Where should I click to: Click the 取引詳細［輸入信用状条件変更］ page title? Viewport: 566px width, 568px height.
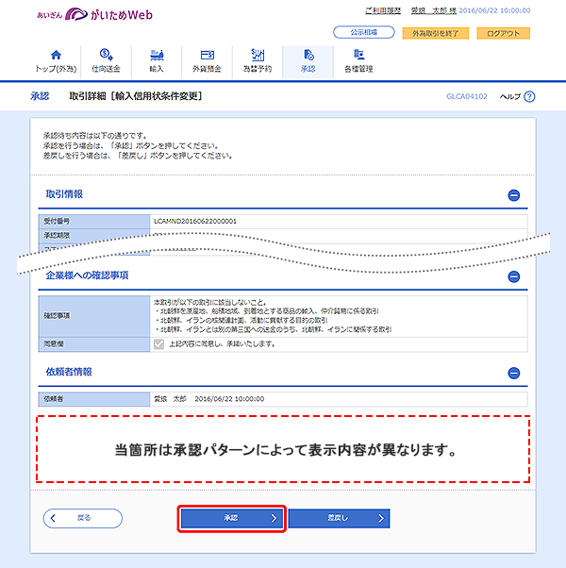136,96
